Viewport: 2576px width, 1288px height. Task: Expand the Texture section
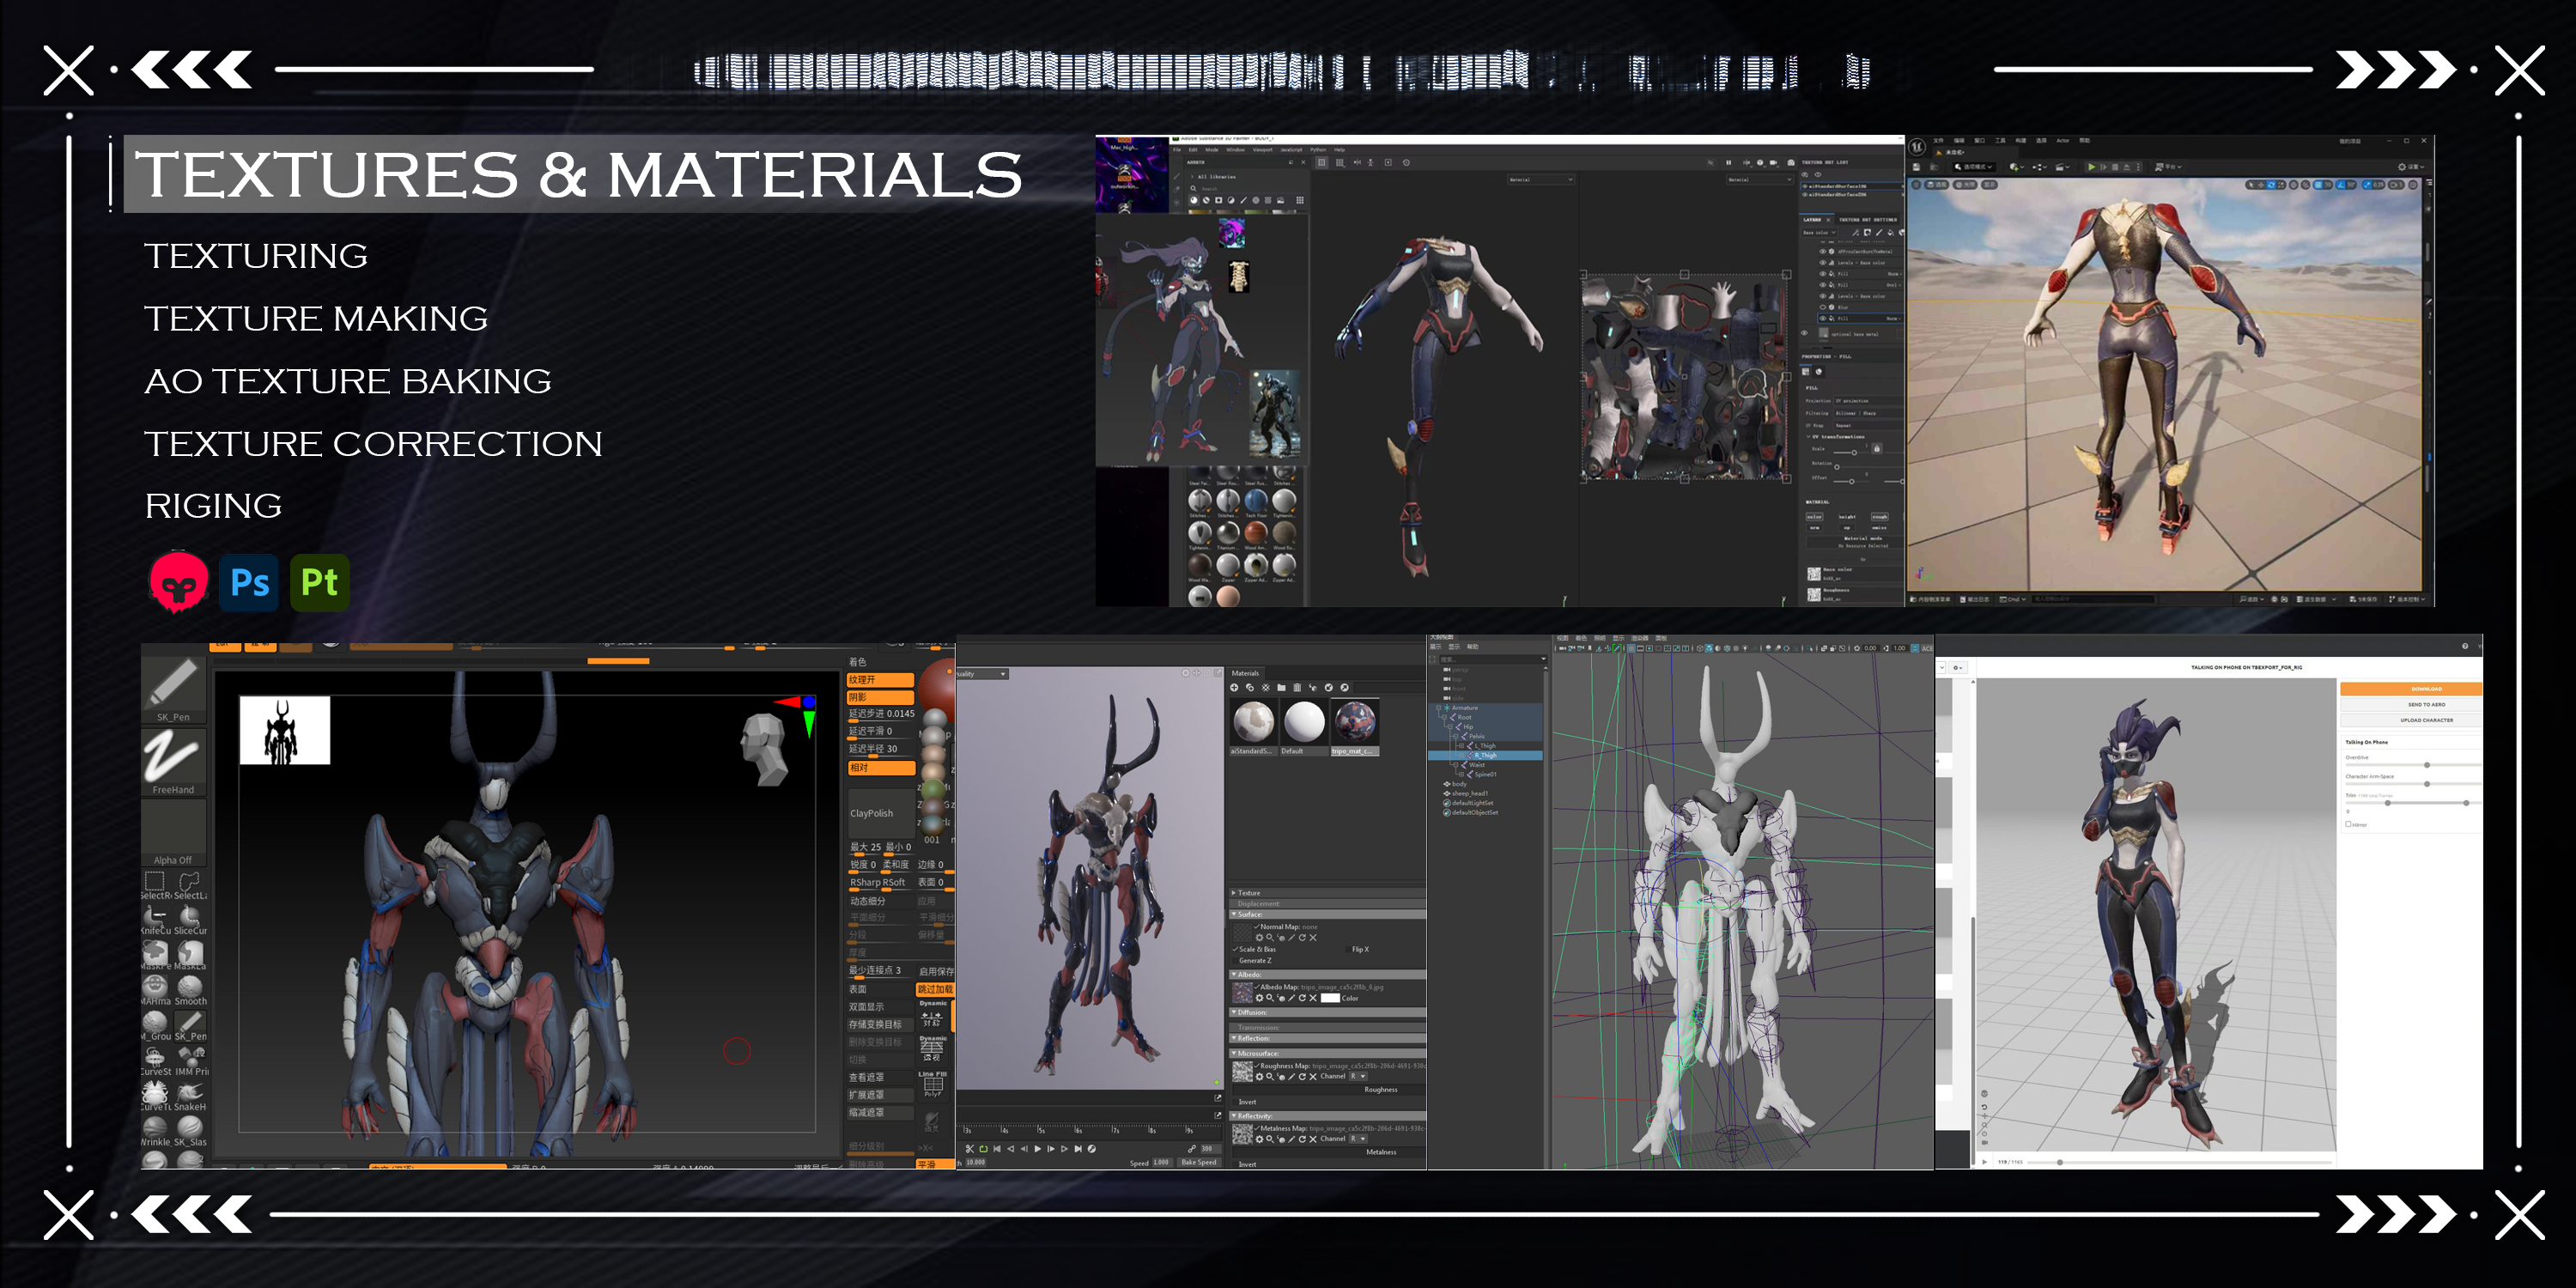[x=1234, y=893]
